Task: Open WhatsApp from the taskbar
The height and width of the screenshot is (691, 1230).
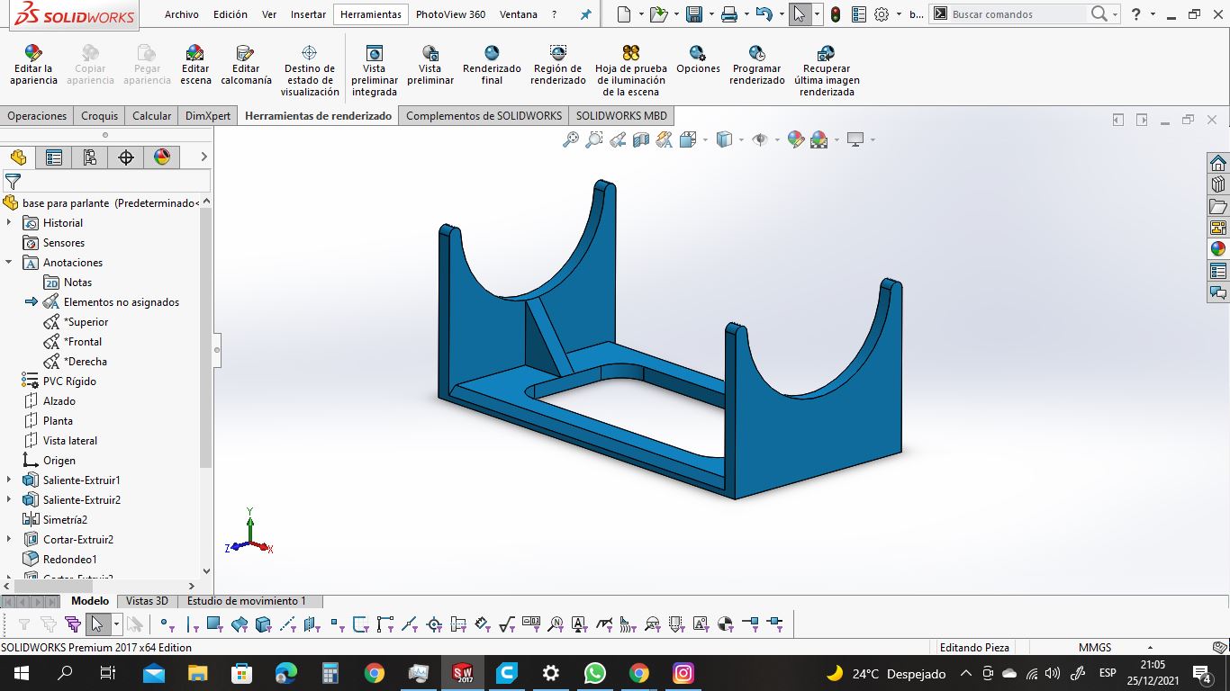Action: (x=595, y=673)
